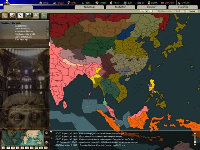
Task: Click the Menu button
Action: click(192, 11)
